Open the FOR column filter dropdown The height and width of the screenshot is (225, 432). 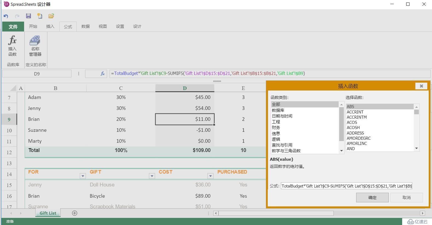coord(83,176)
